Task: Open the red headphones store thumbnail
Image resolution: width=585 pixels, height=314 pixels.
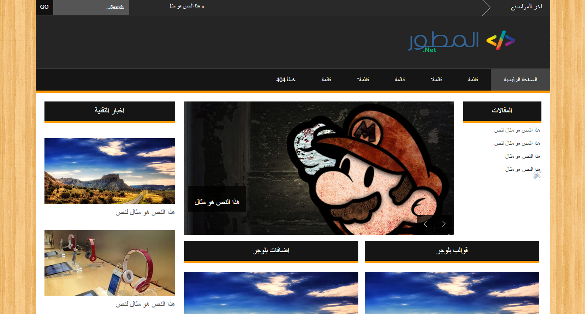Action: [x=110, y=263]
